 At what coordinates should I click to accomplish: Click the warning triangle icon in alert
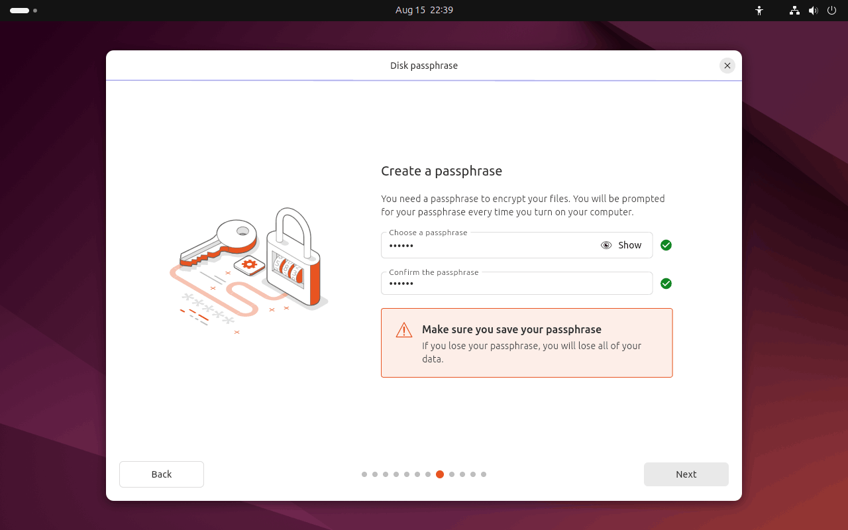coord(403,330)
